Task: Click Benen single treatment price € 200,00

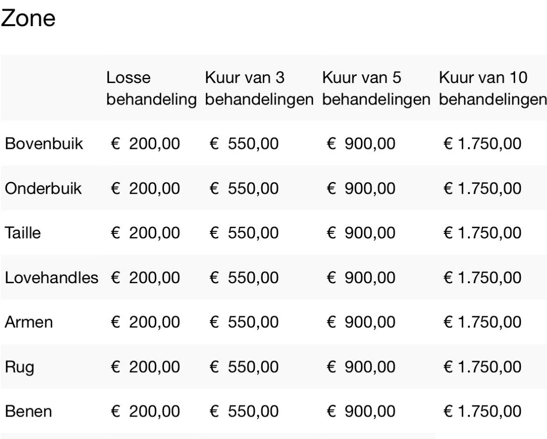Action: click(145, 411)
